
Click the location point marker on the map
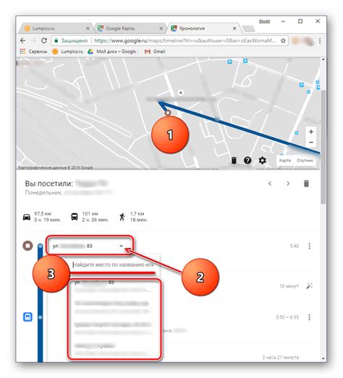pos(181,93)
